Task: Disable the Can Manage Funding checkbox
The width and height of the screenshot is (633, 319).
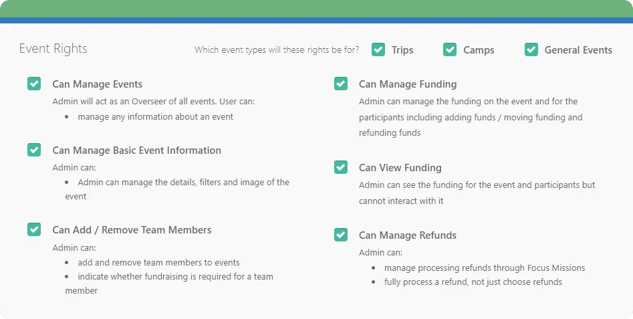Action: point(341,84)
